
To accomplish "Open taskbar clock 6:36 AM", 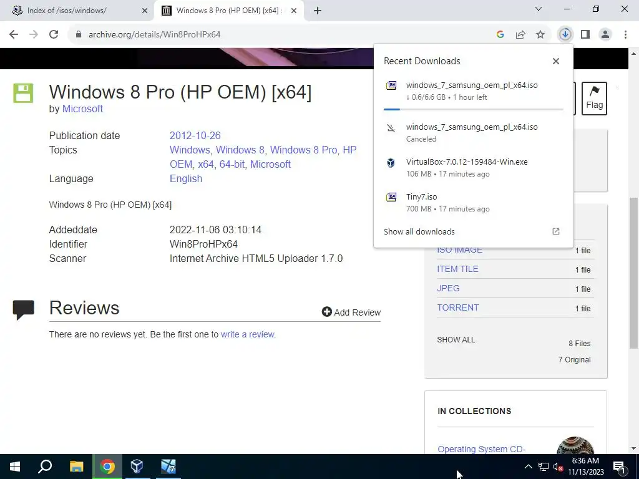I will click(585, 467).
